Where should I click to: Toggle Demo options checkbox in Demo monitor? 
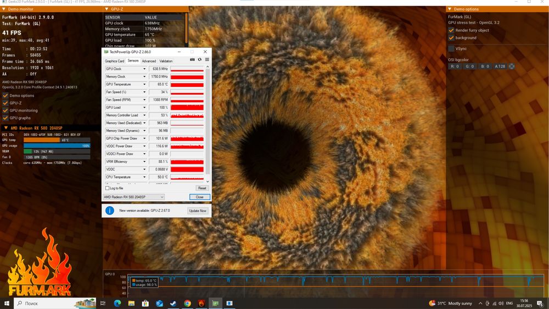[x=5, y=96]
